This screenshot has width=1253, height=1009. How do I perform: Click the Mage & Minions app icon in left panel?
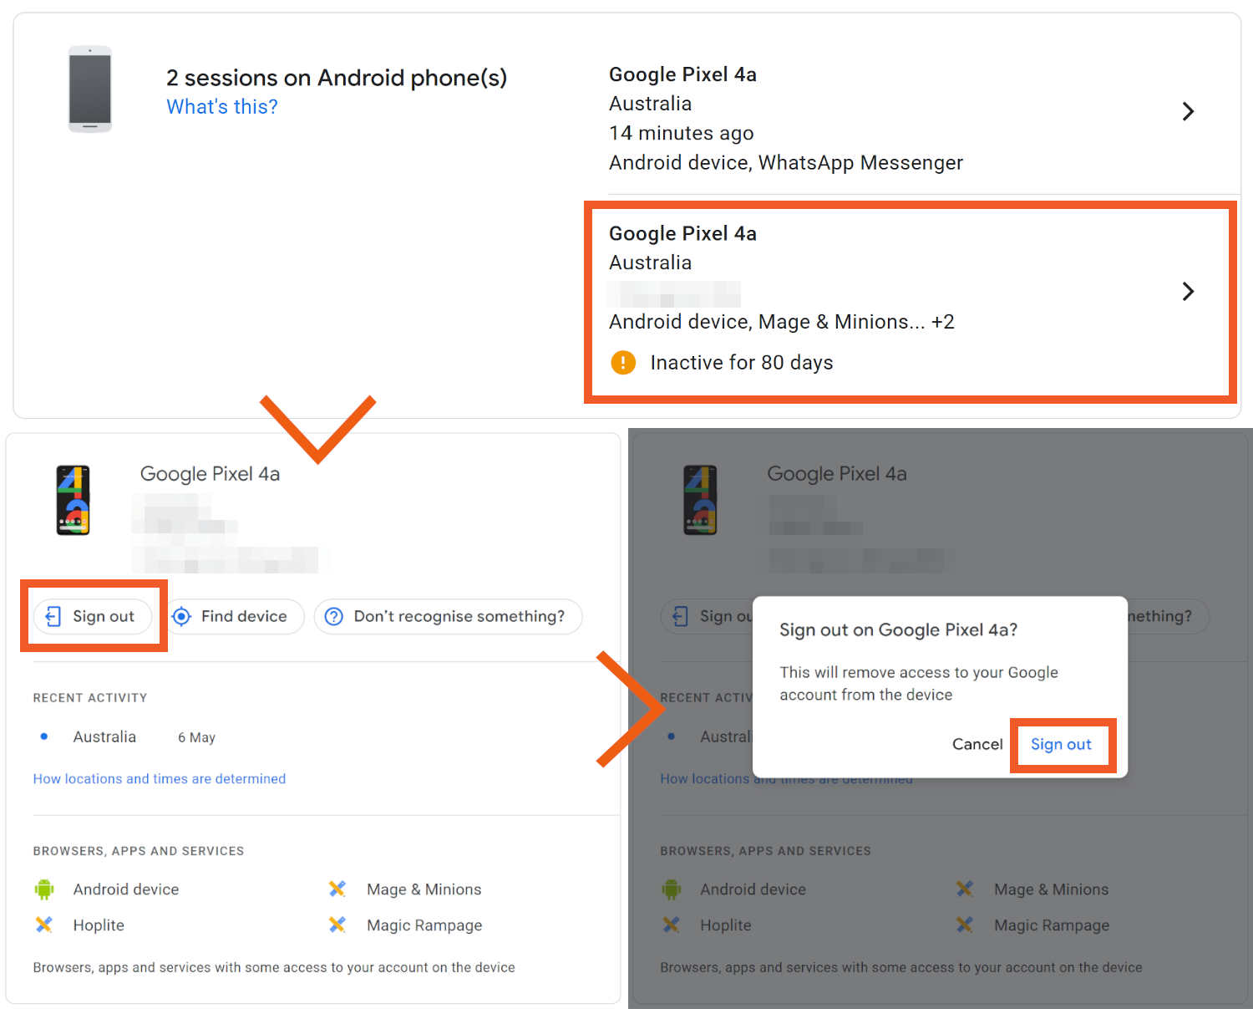click(337, 889)
